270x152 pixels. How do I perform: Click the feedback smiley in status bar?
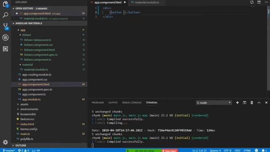[256, 150]
